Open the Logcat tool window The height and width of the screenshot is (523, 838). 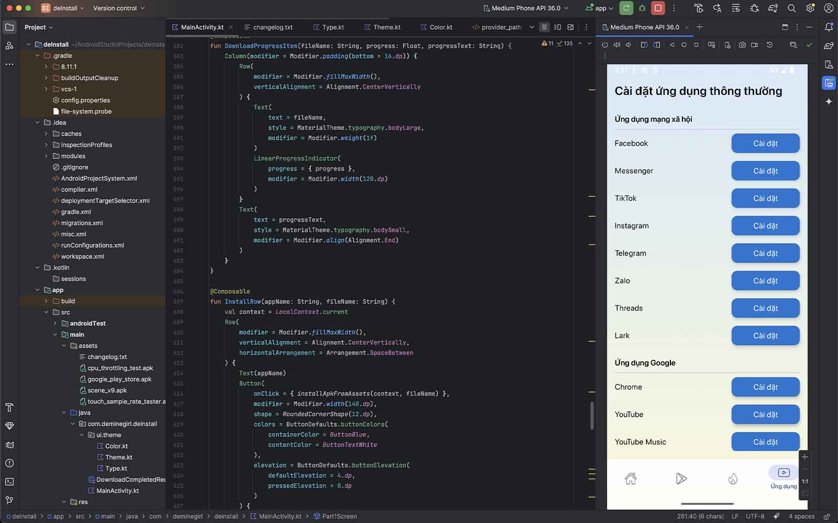tap(9, 445)
